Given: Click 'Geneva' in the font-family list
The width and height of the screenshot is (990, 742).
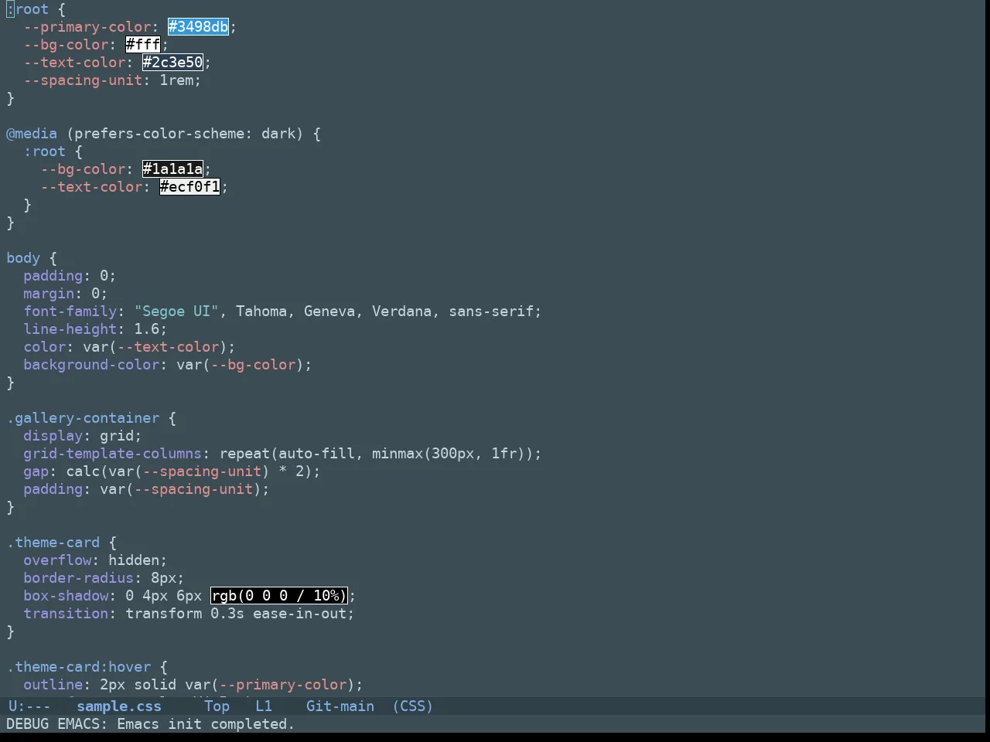Looking at the screenshot, I should coord(329,311).
